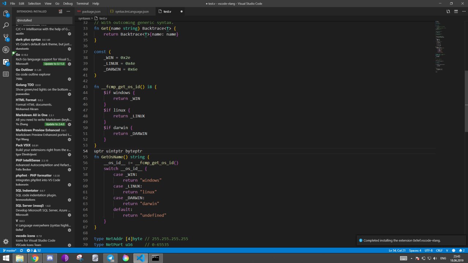Open the Search view in activity bar
The width and height of the screenshot is (468, 263).
(x=6, y=26)
